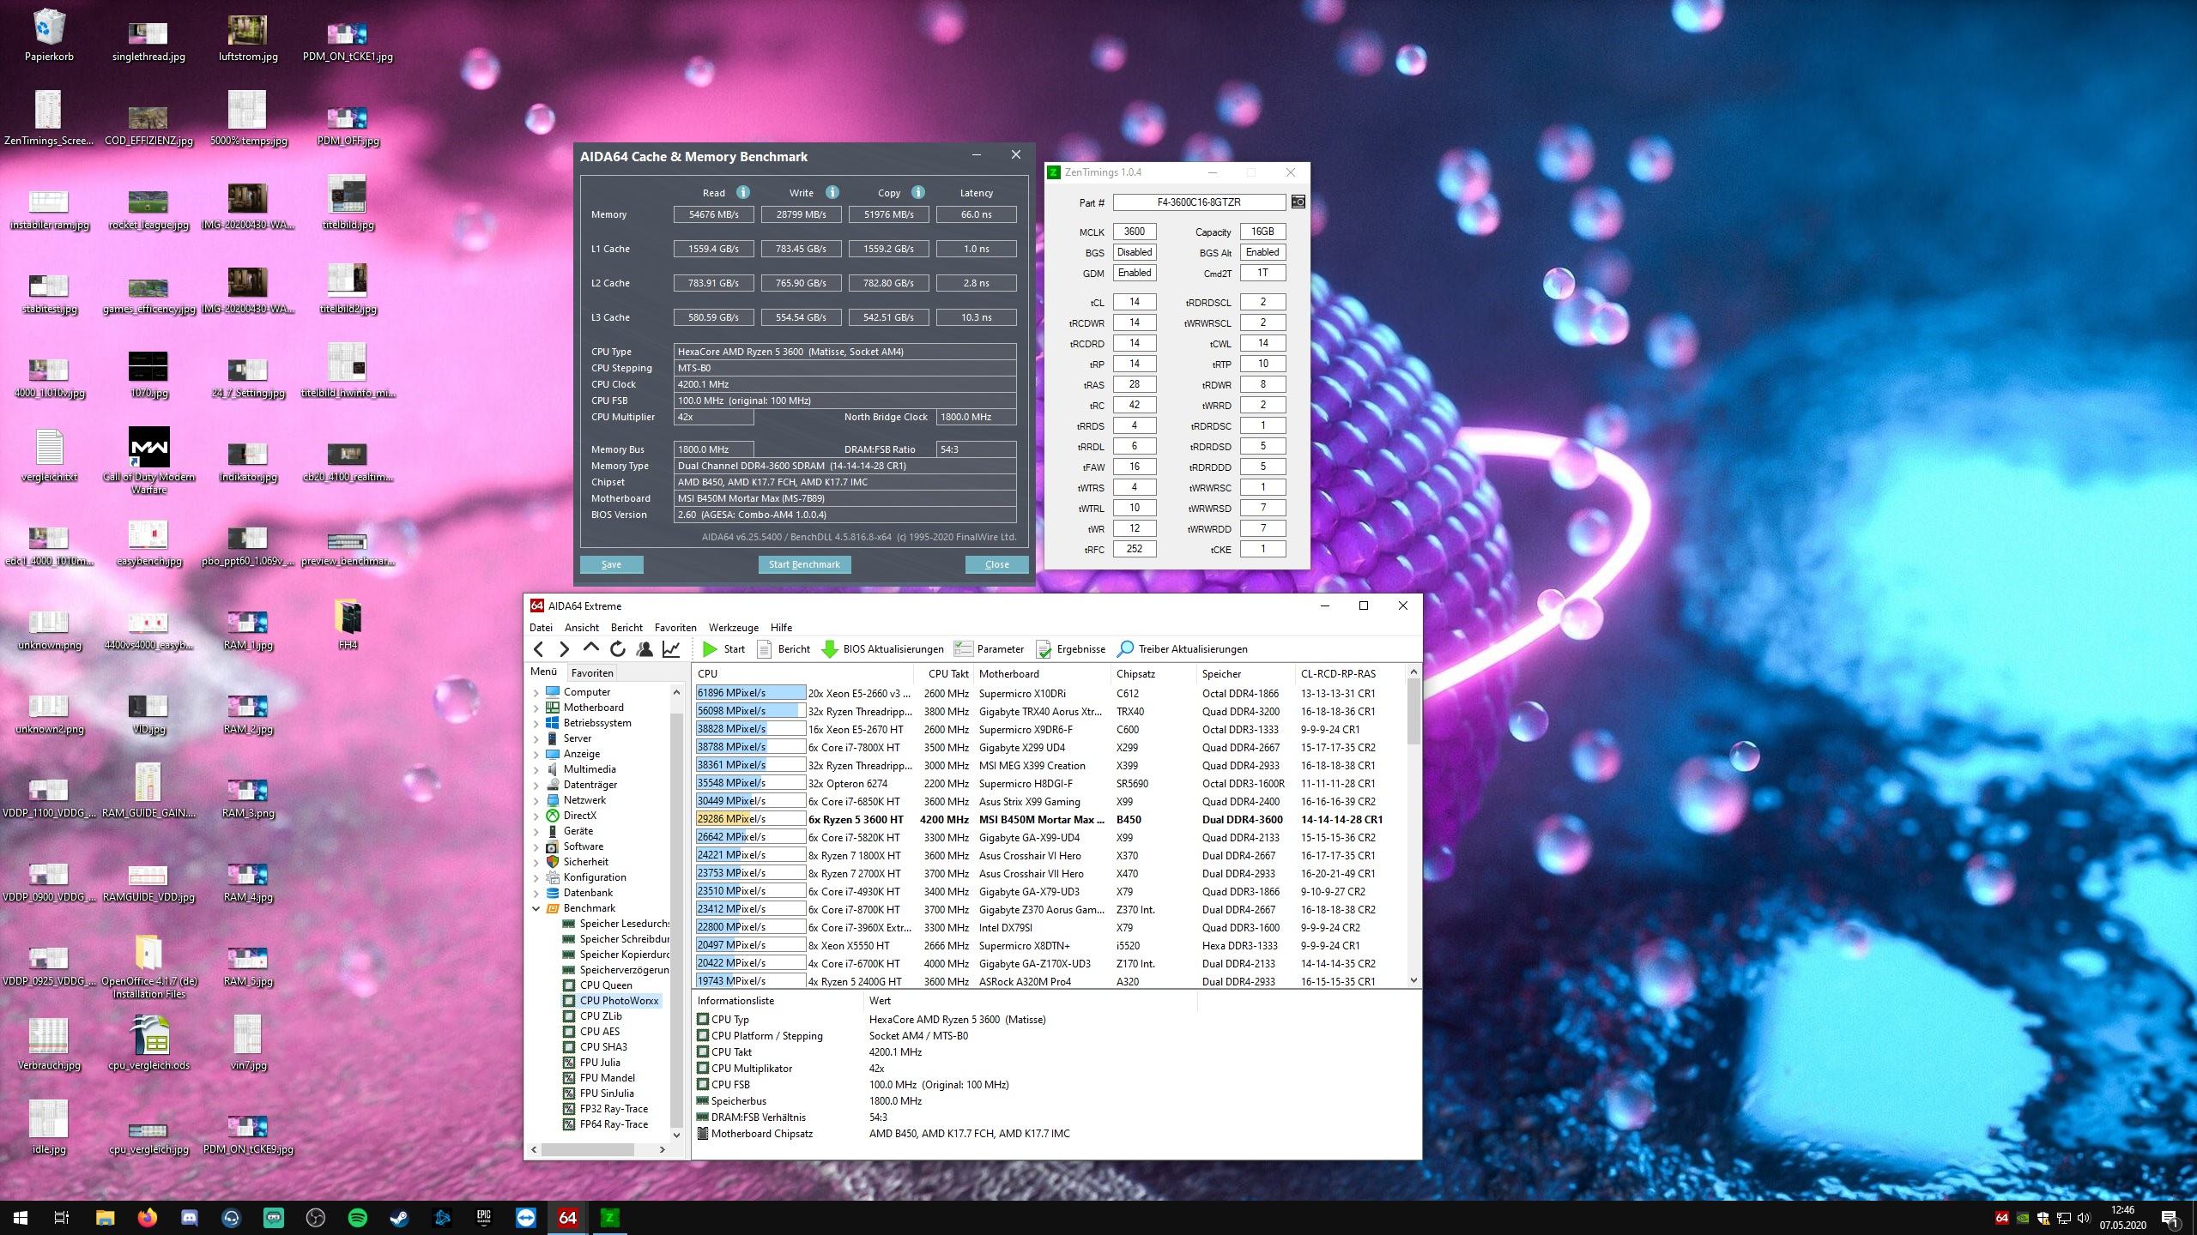2197x1235 pixels.
Task: Open the Ansicht menu
Action: [581, 628]
